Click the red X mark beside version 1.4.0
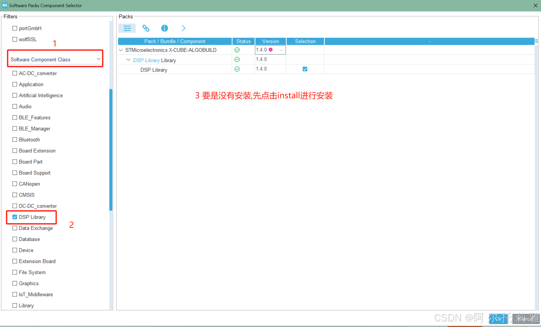 click(x=271, y=50)
